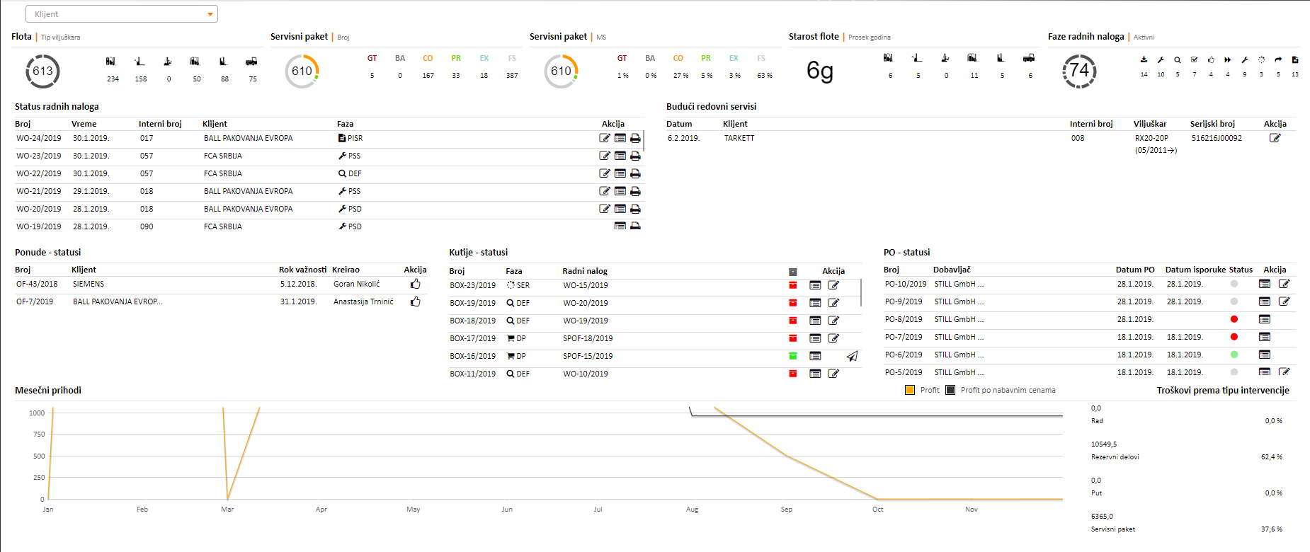This screenshot has width=1310, height=552.
Task: Select offer client SIEMENS
Action: [x=89, y=284]
